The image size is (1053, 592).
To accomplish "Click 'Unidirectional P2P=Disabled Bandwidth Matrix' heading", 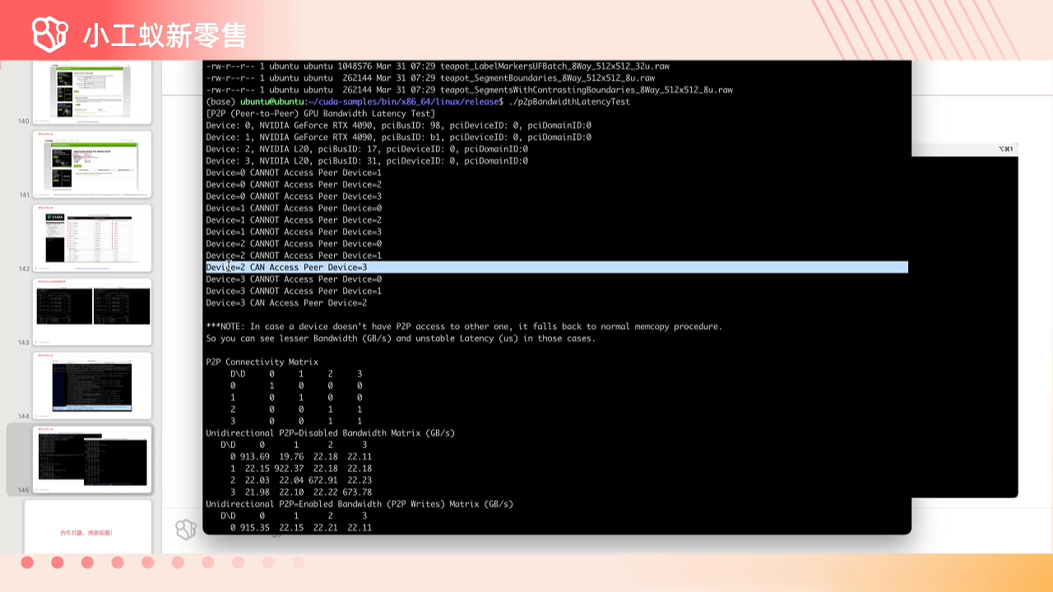I will pyautogui.click(x=330, y=433).
